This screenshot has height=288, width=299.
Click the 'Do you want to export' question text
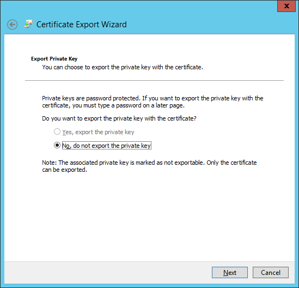[x=119, y=118]
